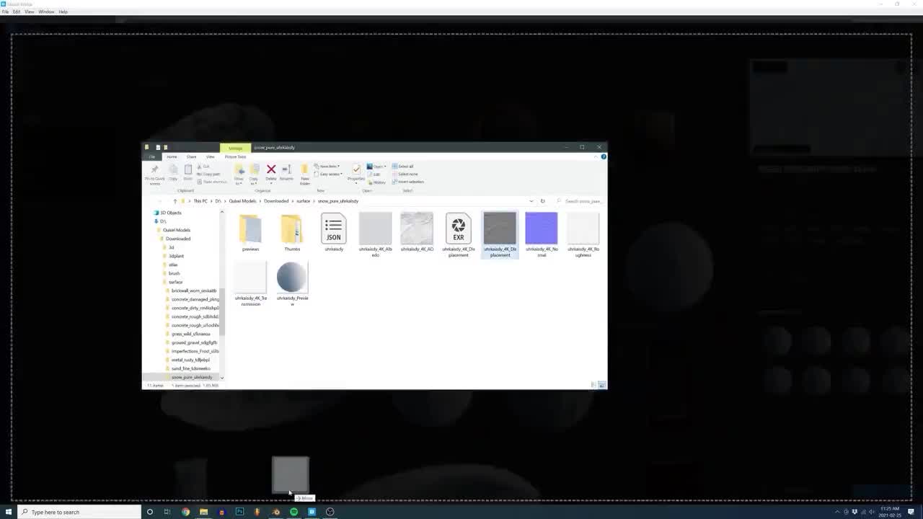Open Chrome from the taskbar

tap(185, 512)
